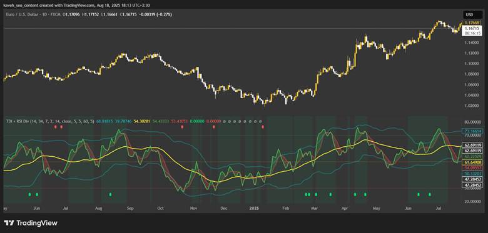Click the 80.00000 indicator scale level
The width and height of the screenshot is (488, 233).
point(472,122)
